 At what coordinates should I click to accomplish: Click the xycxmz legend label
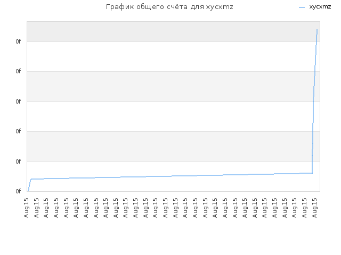click(x=320, y=7)
